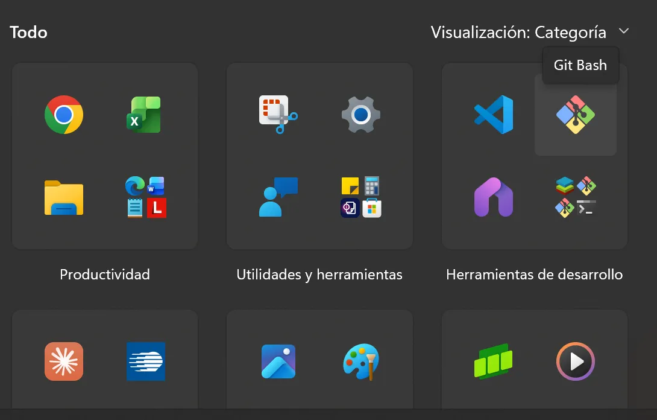Open the orange Claude starburst app
The height and width of the screenshot is (420, 657).
pos(64,361)
